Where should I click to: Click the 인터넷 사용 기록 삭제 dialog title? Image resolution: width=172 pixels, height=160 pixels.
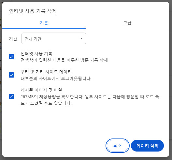point(33,11)
